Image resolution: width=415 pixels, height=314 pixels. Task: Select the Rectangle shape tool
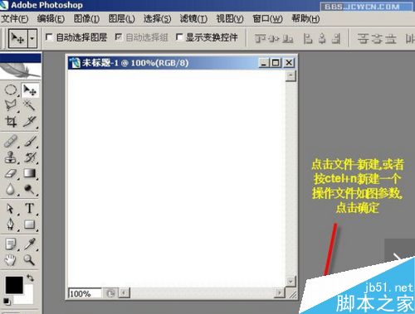pyautogui.click(x=29, y=225)
